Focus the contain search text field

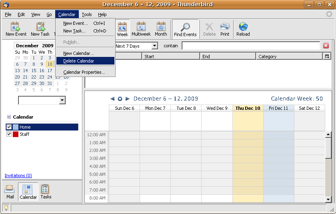(x=251, y=46)
